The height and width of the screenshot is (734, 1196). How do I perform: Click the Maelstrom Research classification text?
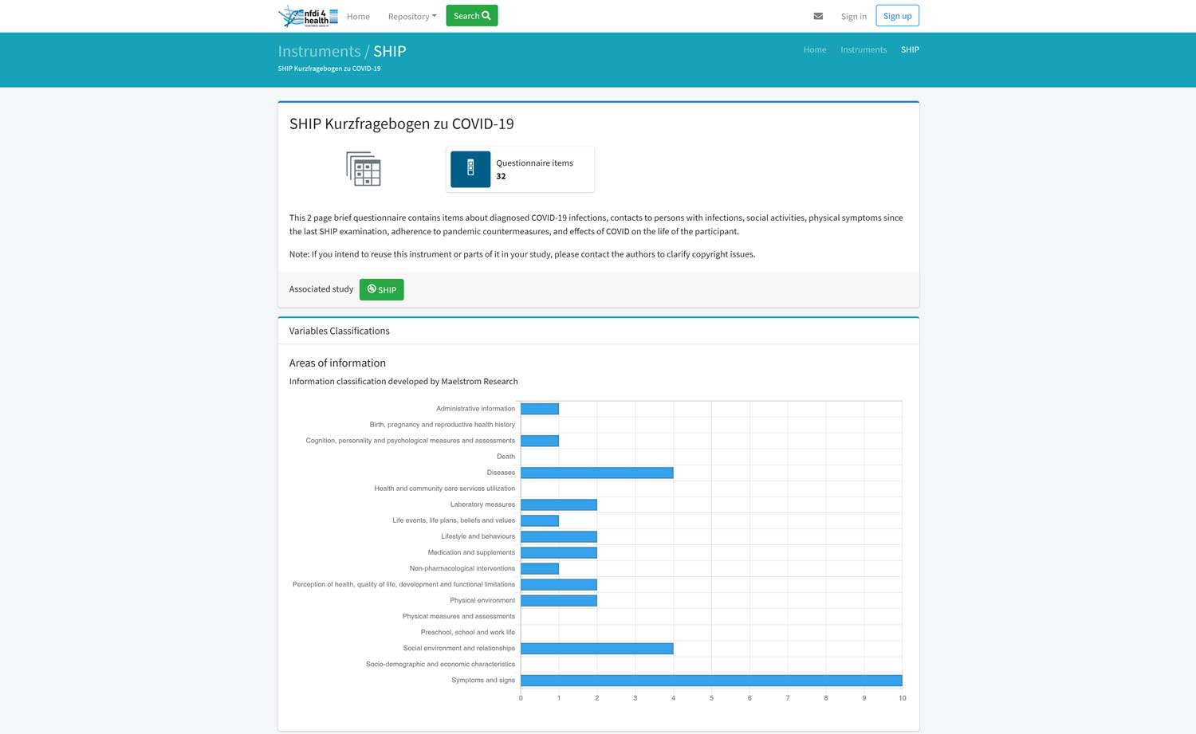click(x=403, y=381)
